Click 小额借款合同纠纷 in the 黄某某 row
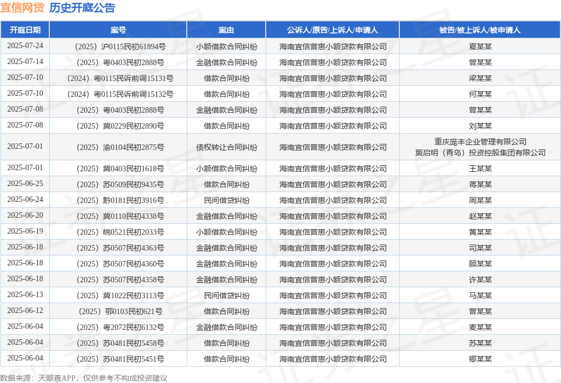 (226, 232)
